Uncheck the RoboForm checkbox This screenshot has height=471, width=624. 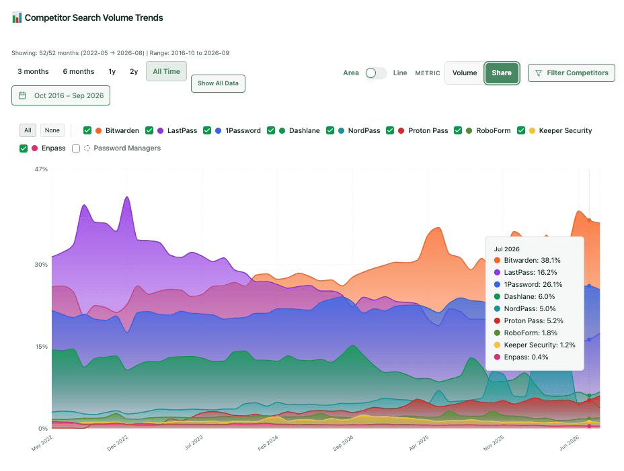point(458,130)
